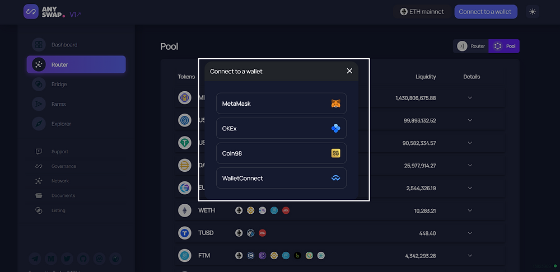Open the CoinMarketCap social icon

[99, 259]
